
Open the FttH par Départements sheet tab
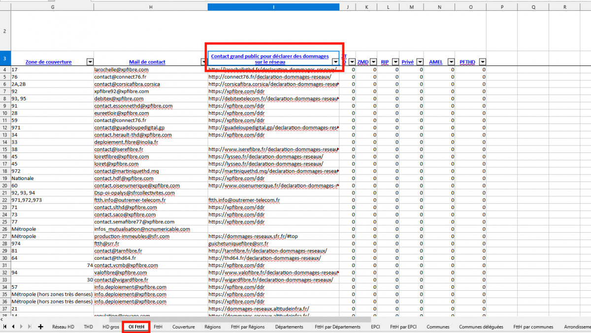tap(337, 327)
